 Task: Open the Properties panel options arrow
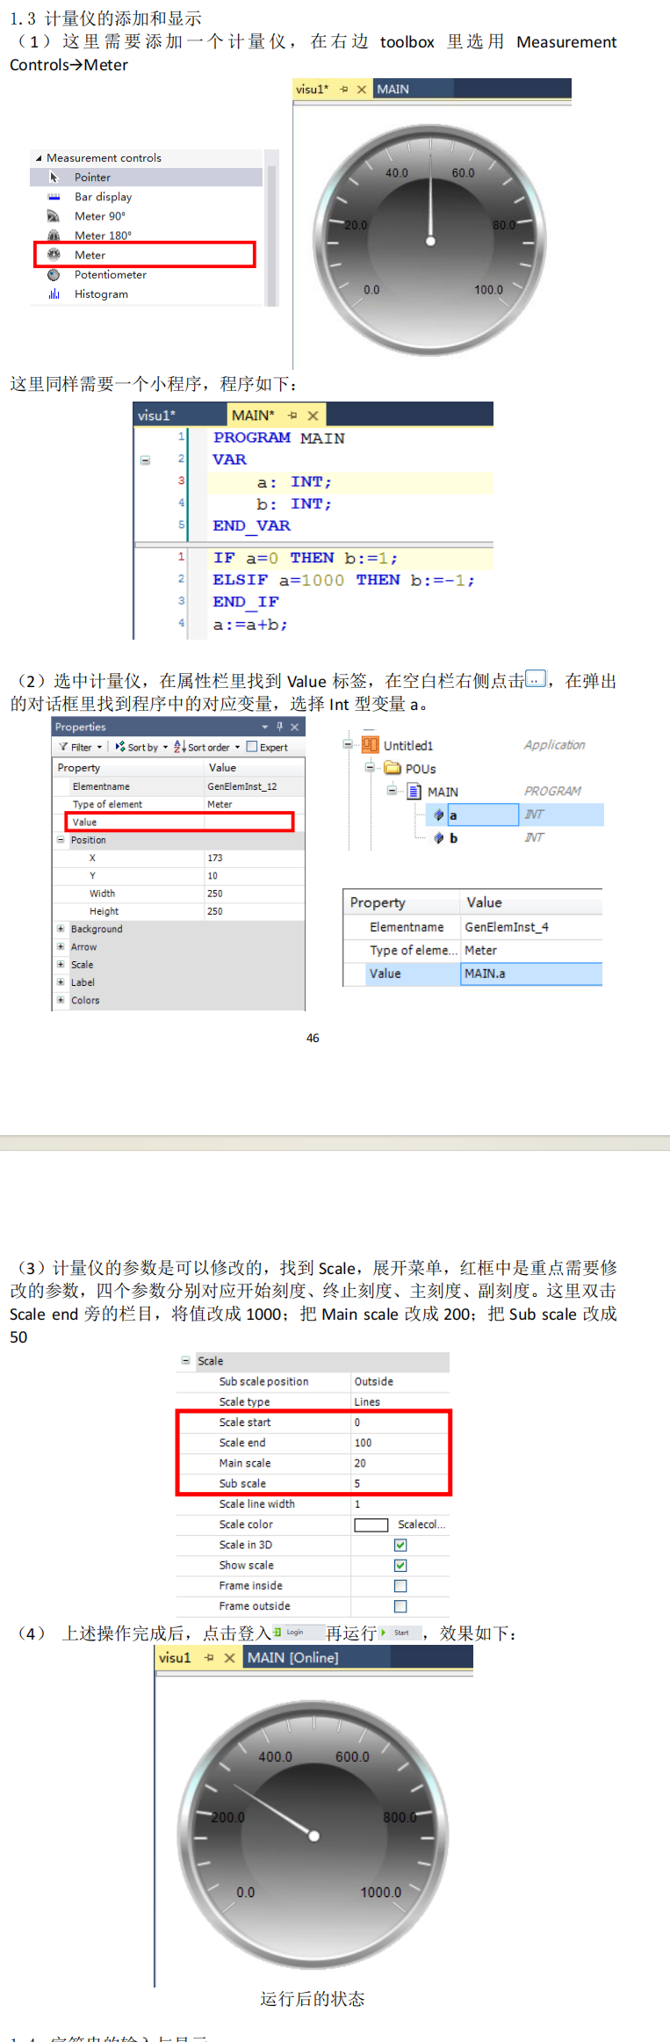[265, 727]
